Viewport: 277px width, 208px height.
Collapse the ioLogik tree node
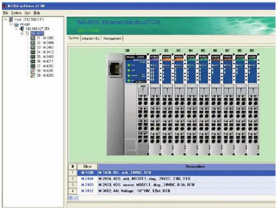11,24
